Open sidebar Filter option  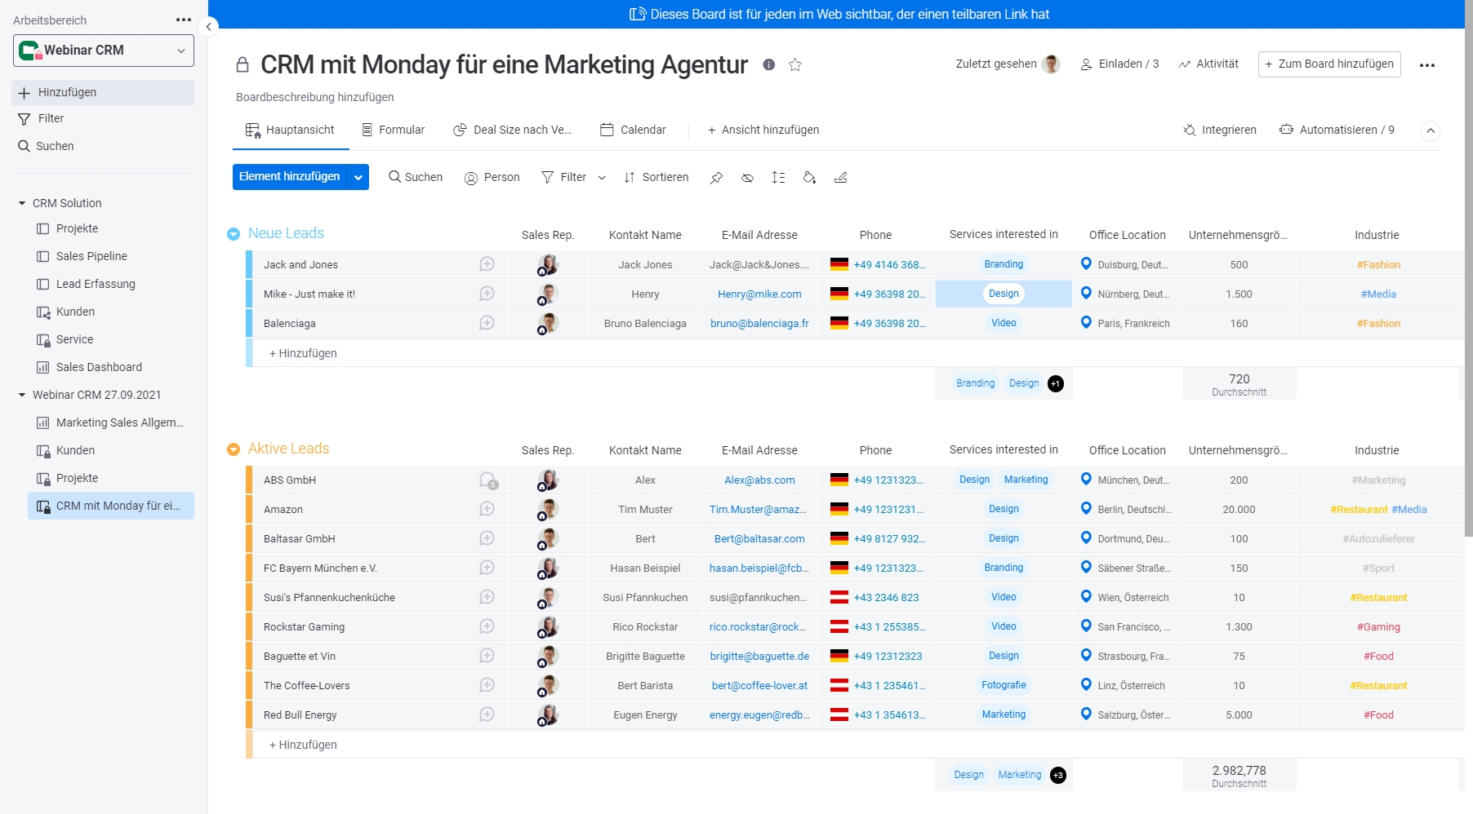[41, 119]
